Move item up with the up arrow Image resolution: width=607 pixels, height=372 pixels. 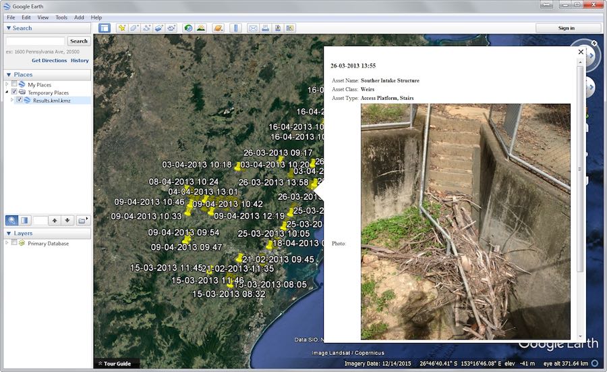tap(55, 221)
